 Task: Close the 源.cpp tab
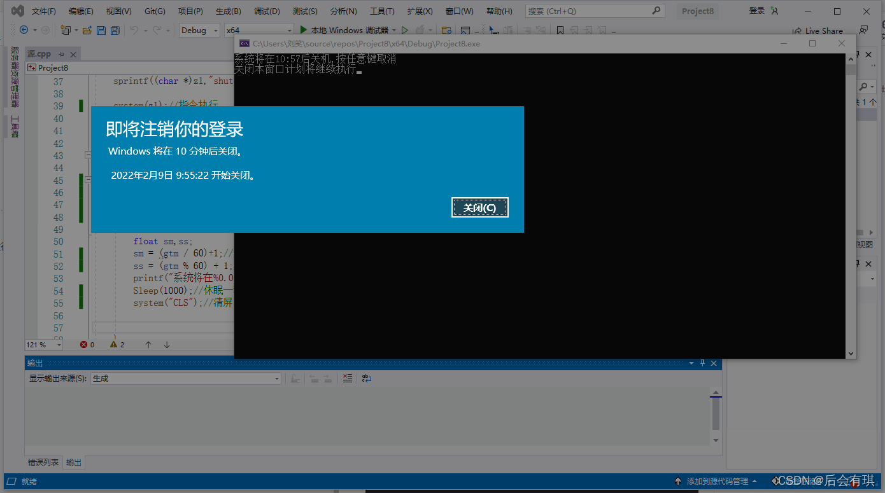pyautogui.click(x=73, y=54)
